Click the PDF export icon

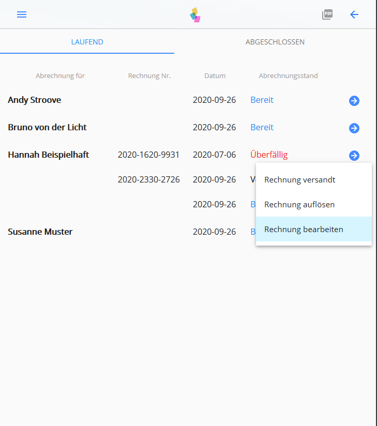327,14
